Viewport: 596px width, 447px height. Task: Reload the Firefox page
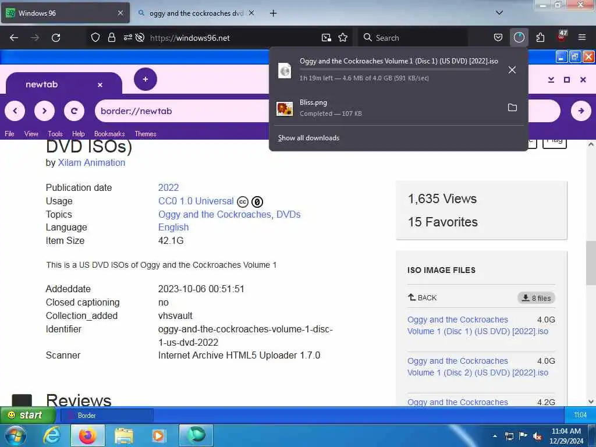[x=56, y=38]
